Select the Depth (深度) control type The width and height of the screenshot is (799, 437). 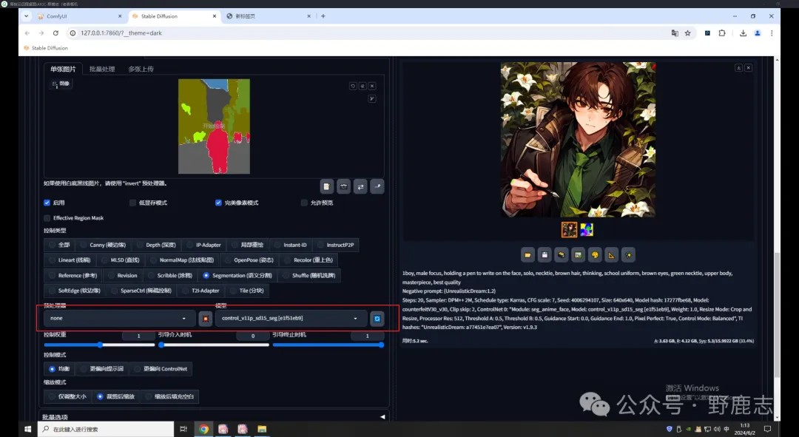156,245
